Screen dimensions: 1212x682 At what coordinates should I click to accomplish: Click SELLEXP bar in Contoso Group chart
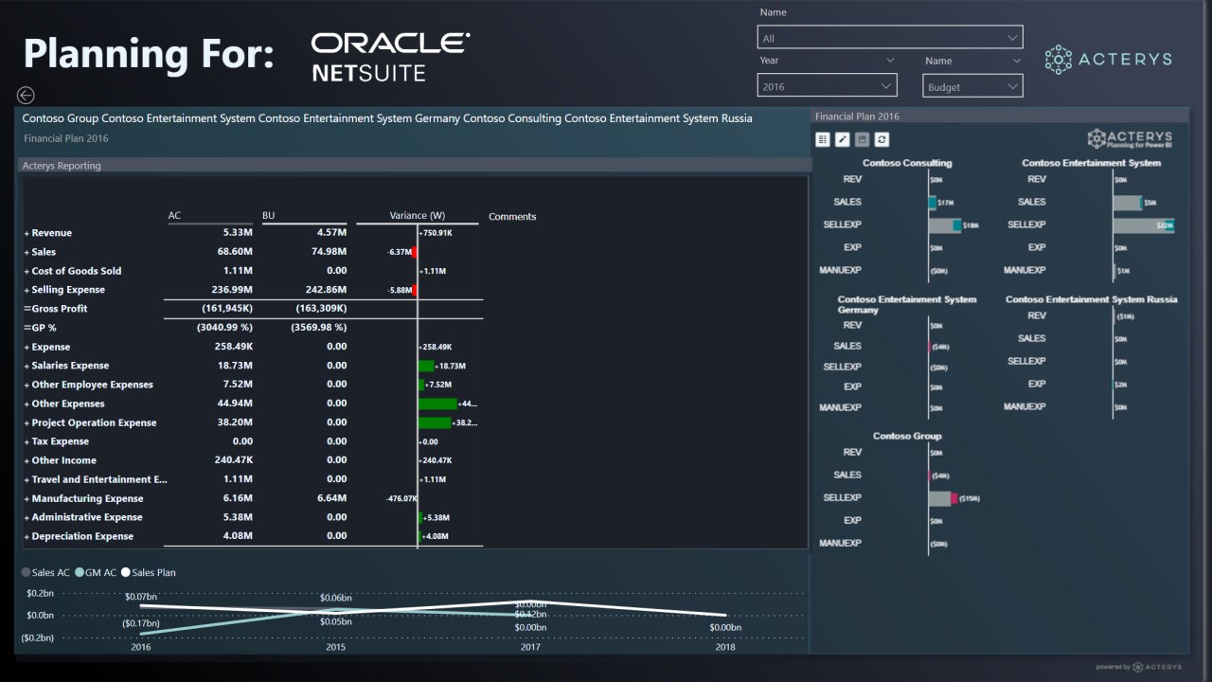942,497
